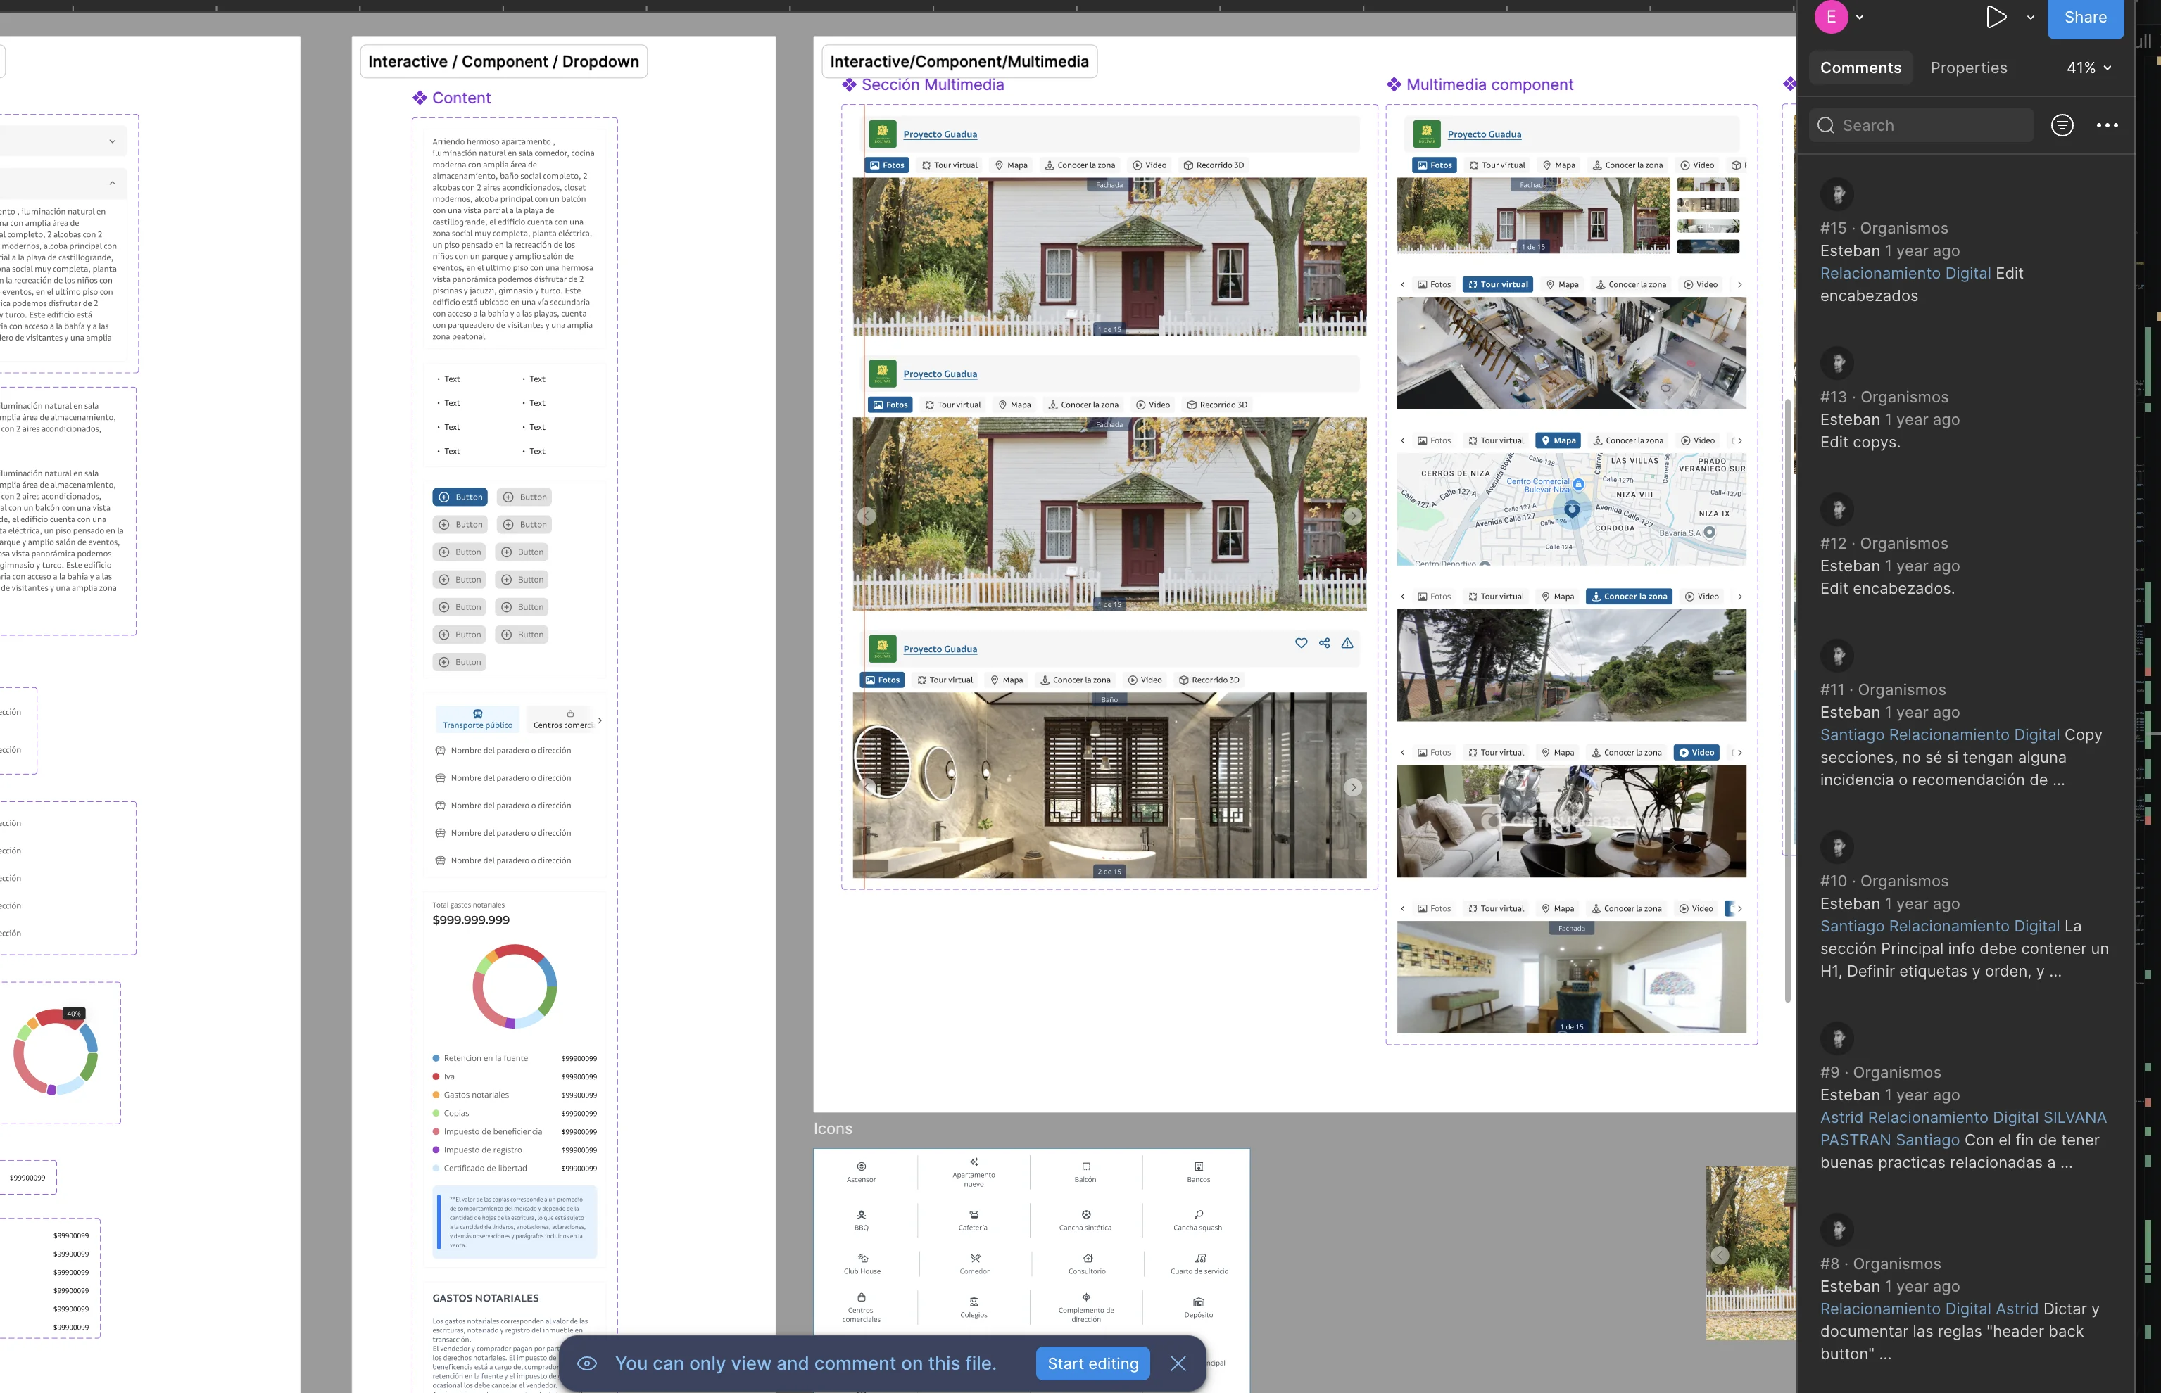Click Proyecto Guadua link in Multimedia component

click(1484, 135)
